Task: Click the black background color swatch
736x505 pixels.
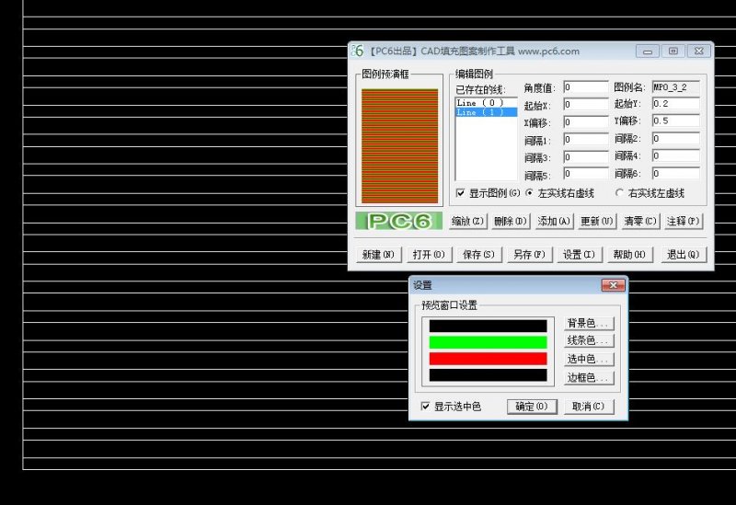Action: click(488, 326)
